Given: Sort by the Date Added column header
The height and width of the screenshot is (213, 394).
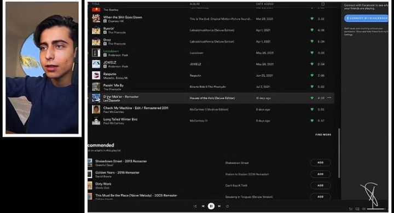Looking at the screenshot, I should (x=265, y=4).
